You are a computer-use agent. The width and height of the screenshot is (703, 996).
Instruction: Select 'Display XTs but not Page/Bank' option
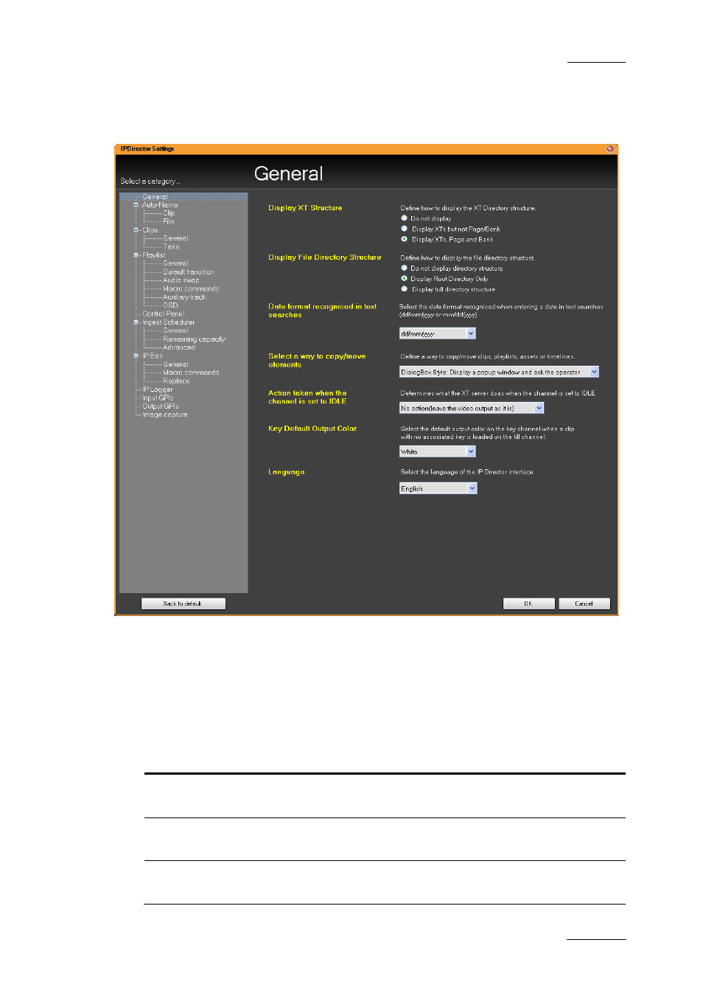pyautogui.click(x=404, y=229)
